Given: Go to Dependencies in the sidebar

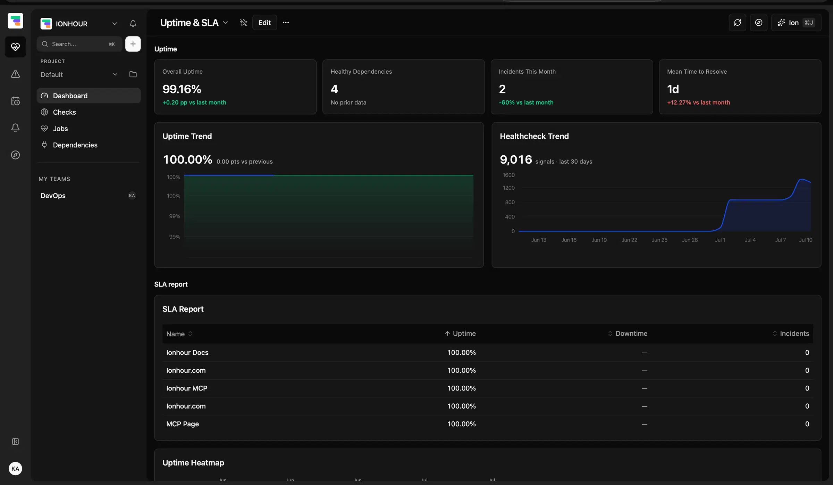Looking at the screenshot, I should [x=89, y=145].
